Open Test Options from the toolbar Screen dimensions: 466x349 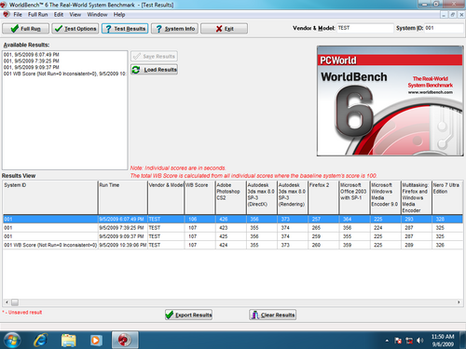[x=75, y=29]
